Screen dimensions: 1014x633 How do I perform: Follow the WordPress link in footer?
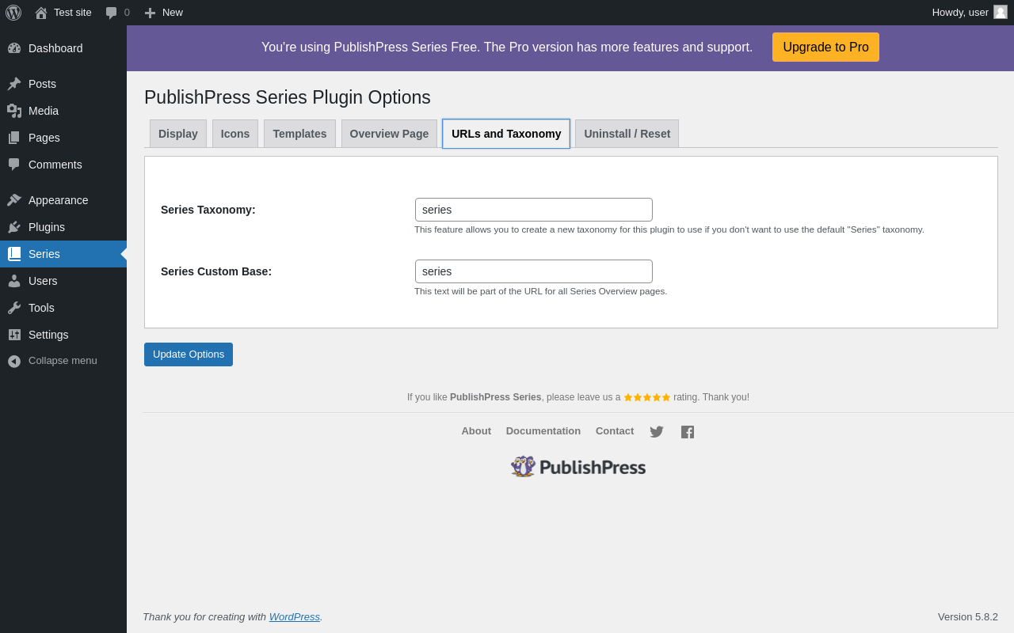pos(295,616)
